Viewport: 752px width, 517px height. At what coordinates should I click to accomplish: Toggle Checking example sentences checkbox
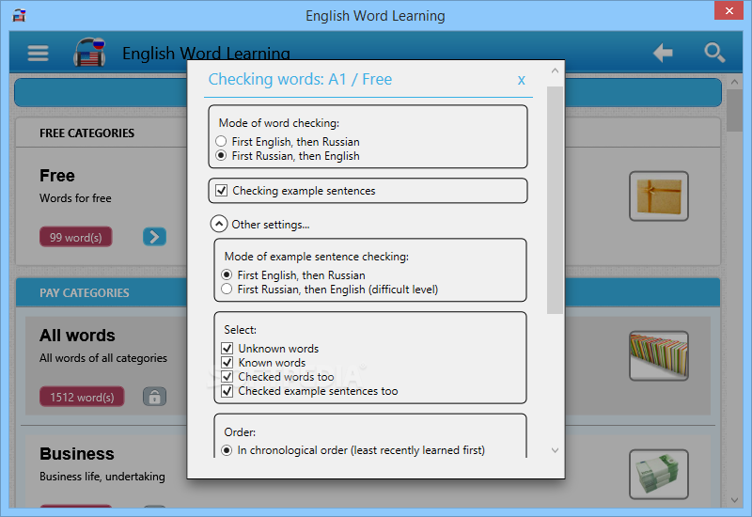[x=222, y=191]
